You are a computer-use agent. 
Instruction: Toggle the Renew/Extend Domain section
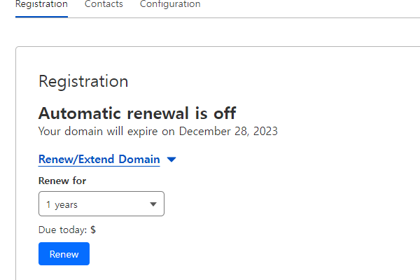point(107,160)
